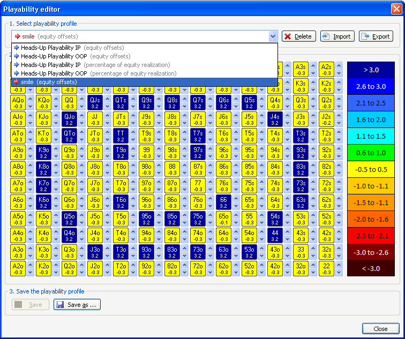
Task: Choose Heads-Up Playability OOP (percentage of equity realization)
Action: pyautogui.click(x=145, y=73)
